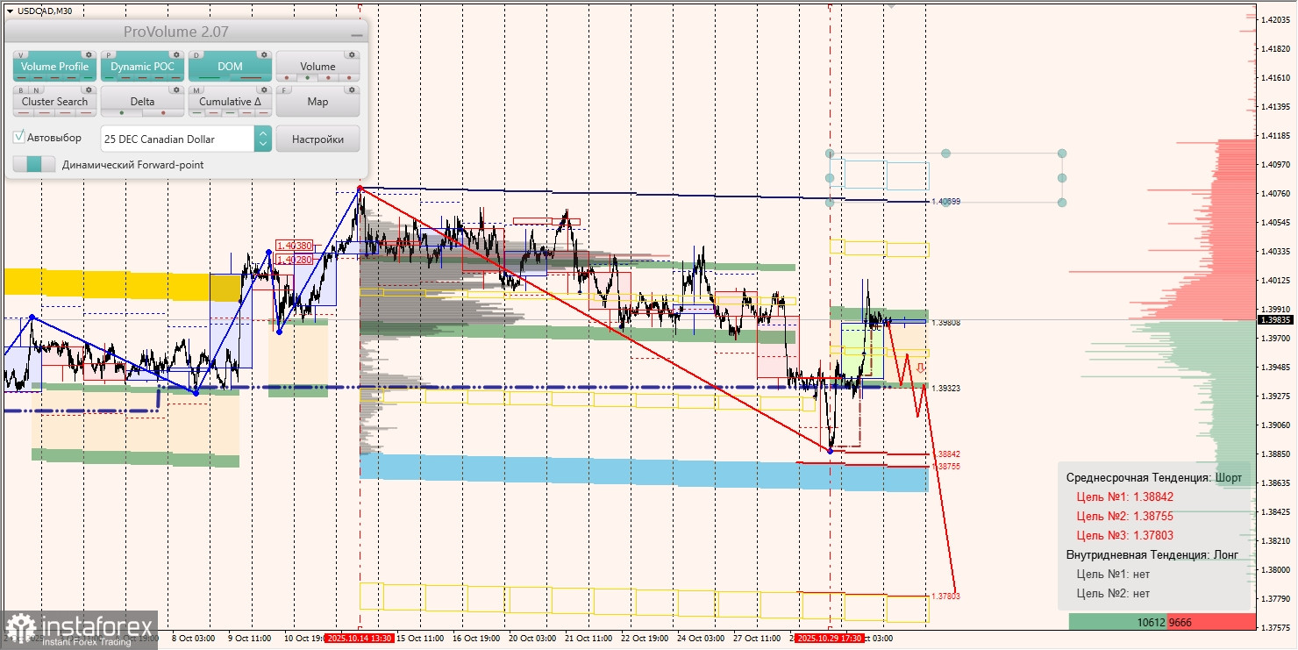Image resolution: width=1298 pixels, height=650 pixels.
Task: Click the P hotkey tag on Dynamic POC
Action: (110, 54)
